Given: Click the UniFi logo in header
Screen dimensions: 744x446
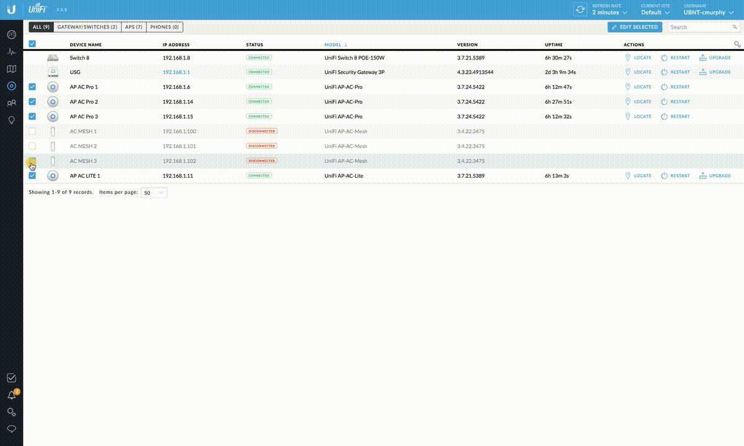Looking at the screenshot, I should tap(38, 9).
